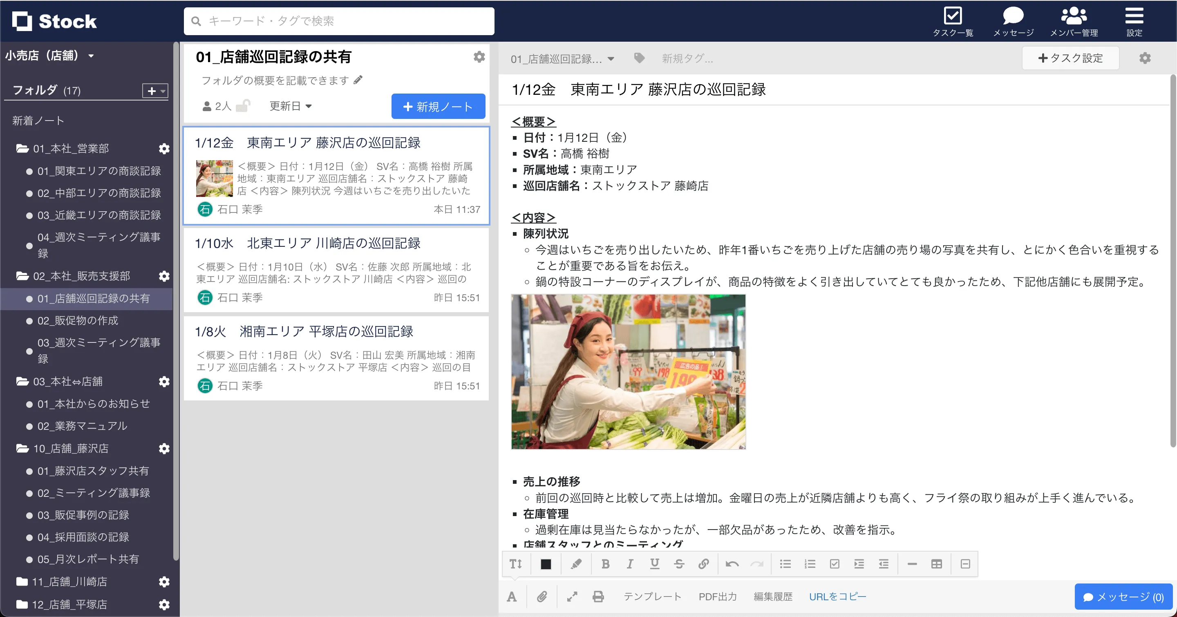Open メンバー管理 from the top bar

click(1075, 20)
